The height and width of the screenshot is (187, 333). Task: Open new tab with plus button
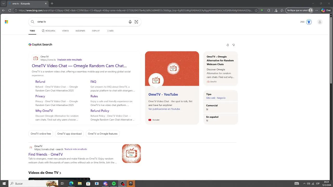[52, 4]
